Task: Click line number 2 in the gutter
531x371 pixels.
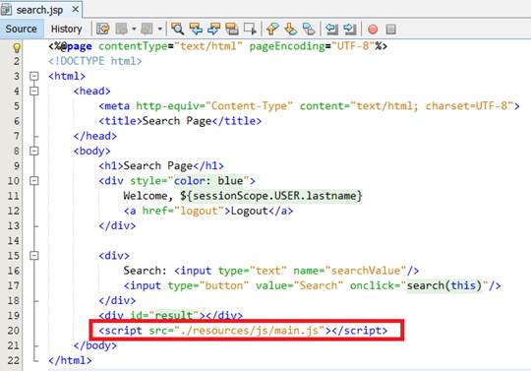Action: (17, 61)
